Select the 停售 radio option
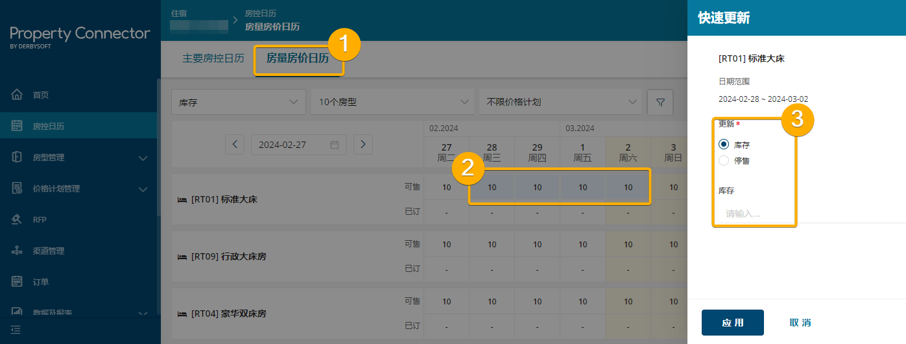The image size is (906, 344). pos(724,160)
